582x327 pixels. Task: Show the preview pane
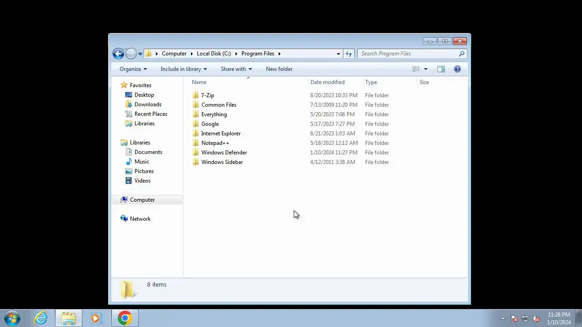[x=441, y=69]
